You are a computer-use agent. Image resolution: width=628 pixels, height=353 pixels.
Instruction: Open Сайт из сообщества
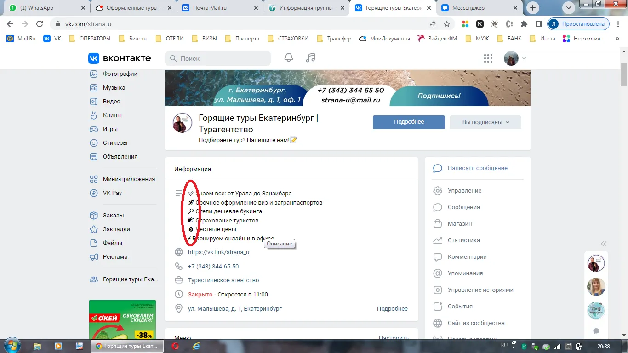pos(469,323)
